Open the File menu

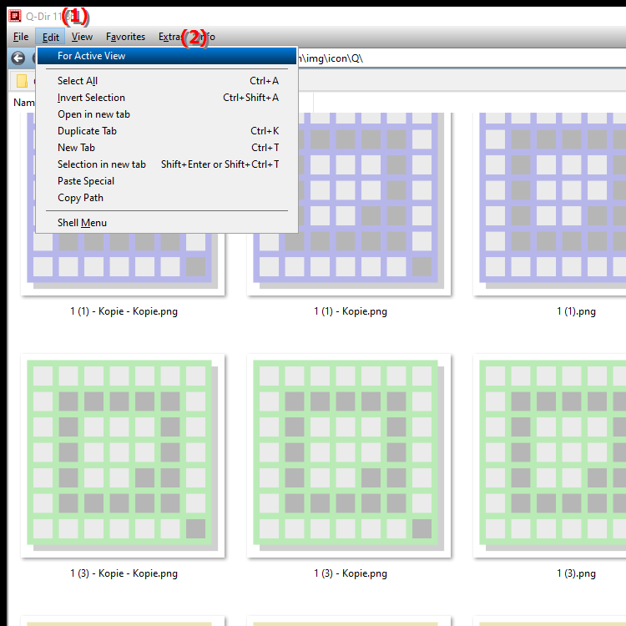(x=21, y=37)
